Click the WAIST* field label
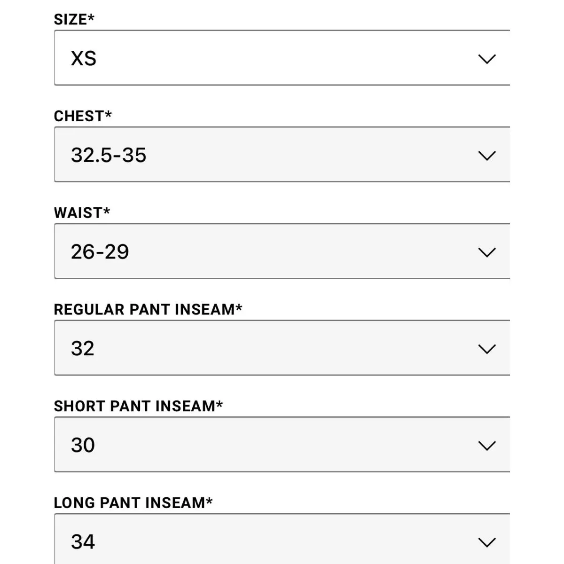 pos(82,212)
